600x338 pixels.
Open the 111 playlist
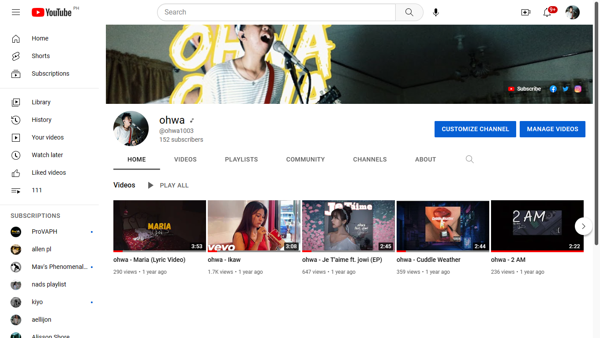pyautogui.click(x=49, y=190)
